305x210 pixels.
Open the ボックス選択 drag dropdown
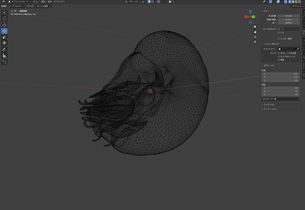click(x=43, y=6)
